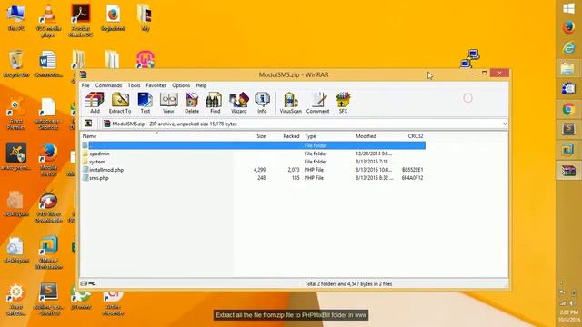
Task: Click the drive icon in WinRAR status bar
Action: pos(84,283)
